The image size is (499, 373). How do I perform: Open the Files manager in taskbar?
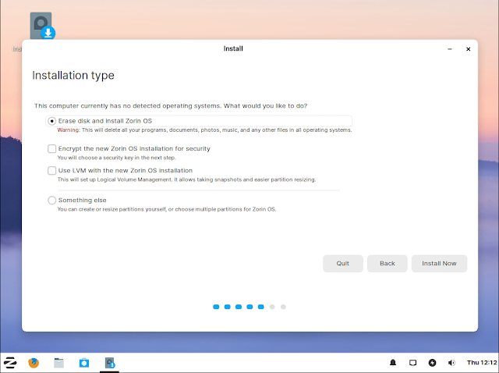(58, 363)
